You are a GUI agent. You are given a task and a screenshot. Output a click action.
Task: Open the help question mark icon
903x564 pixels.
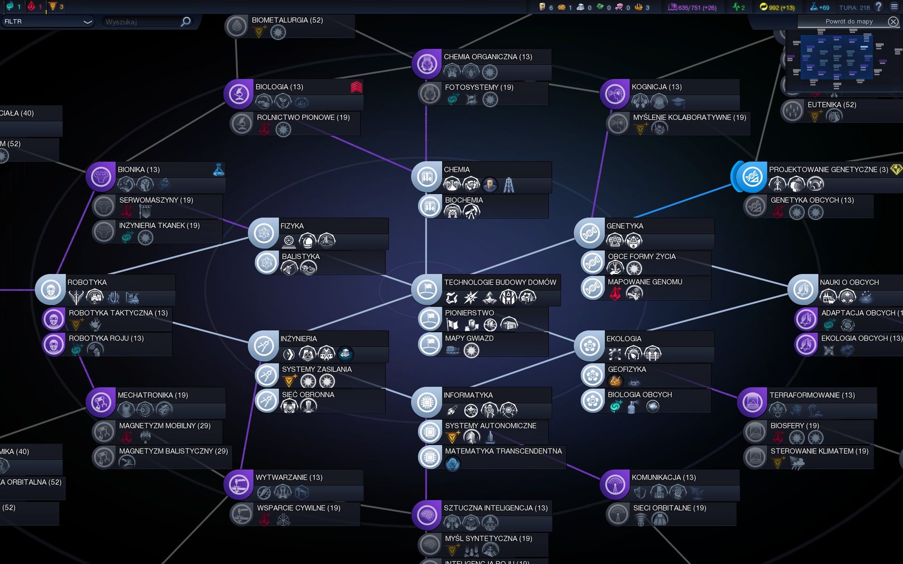[878, 7]
